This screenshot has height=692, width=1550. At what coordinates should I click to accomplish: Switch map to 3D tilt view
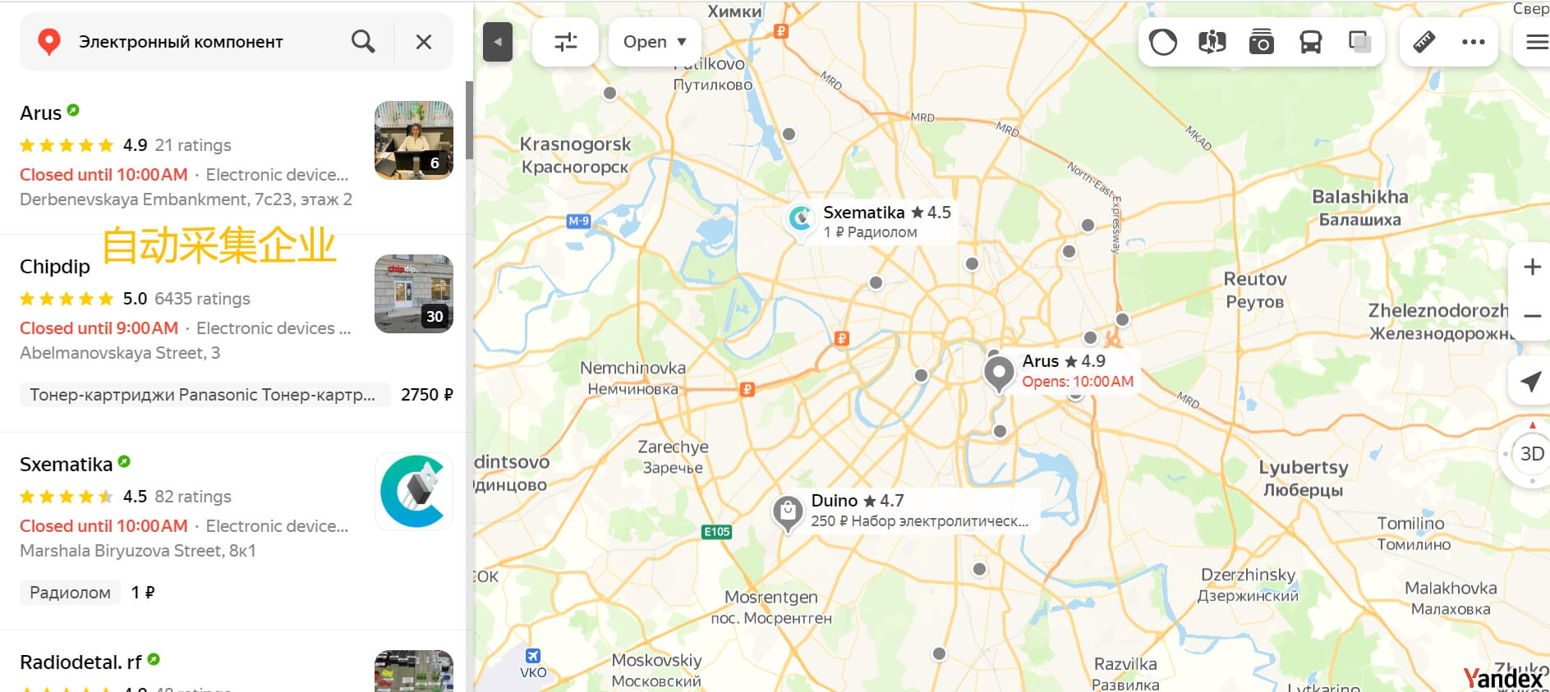(1532, 454)
